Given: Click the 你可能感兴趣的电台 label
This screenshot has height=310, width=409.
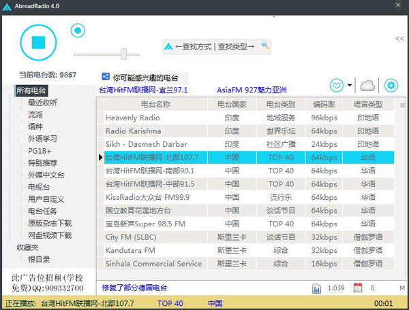Looking at the screenshot, I should point(145,77).
